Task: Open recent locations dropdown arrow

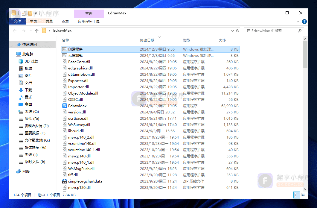Action: pos(31,31)
